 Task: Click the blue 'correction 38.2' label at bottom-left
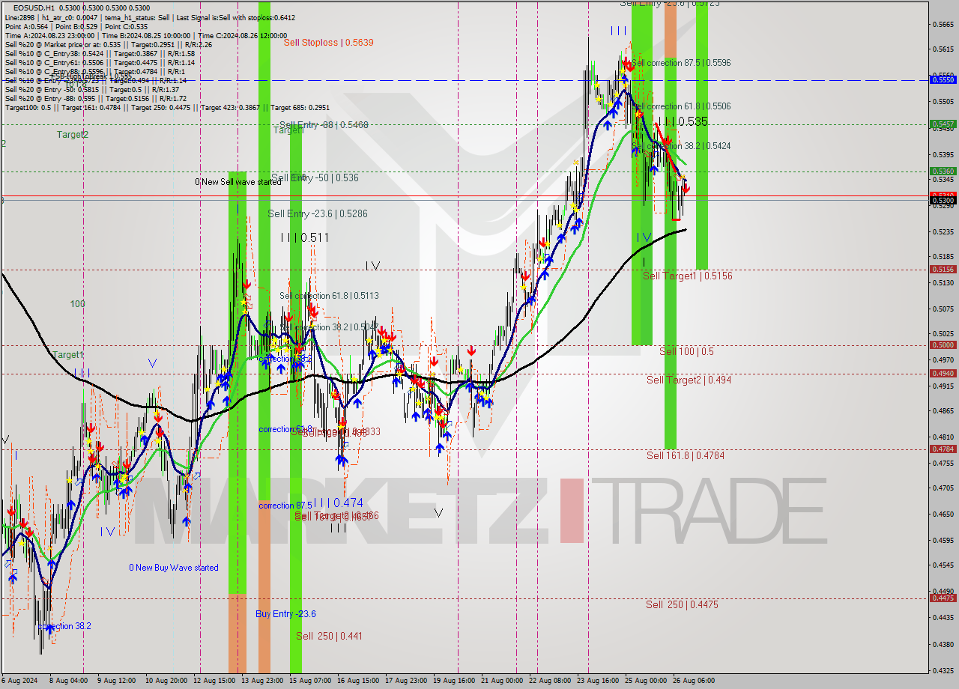click(x=65, y=626)
